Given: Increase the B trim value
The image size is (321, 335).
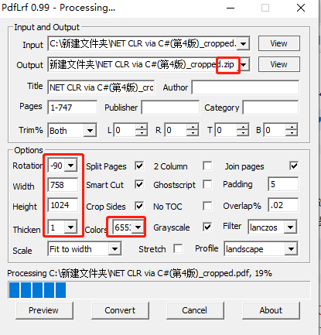Looking at the screenshot, I should [292, 127].
